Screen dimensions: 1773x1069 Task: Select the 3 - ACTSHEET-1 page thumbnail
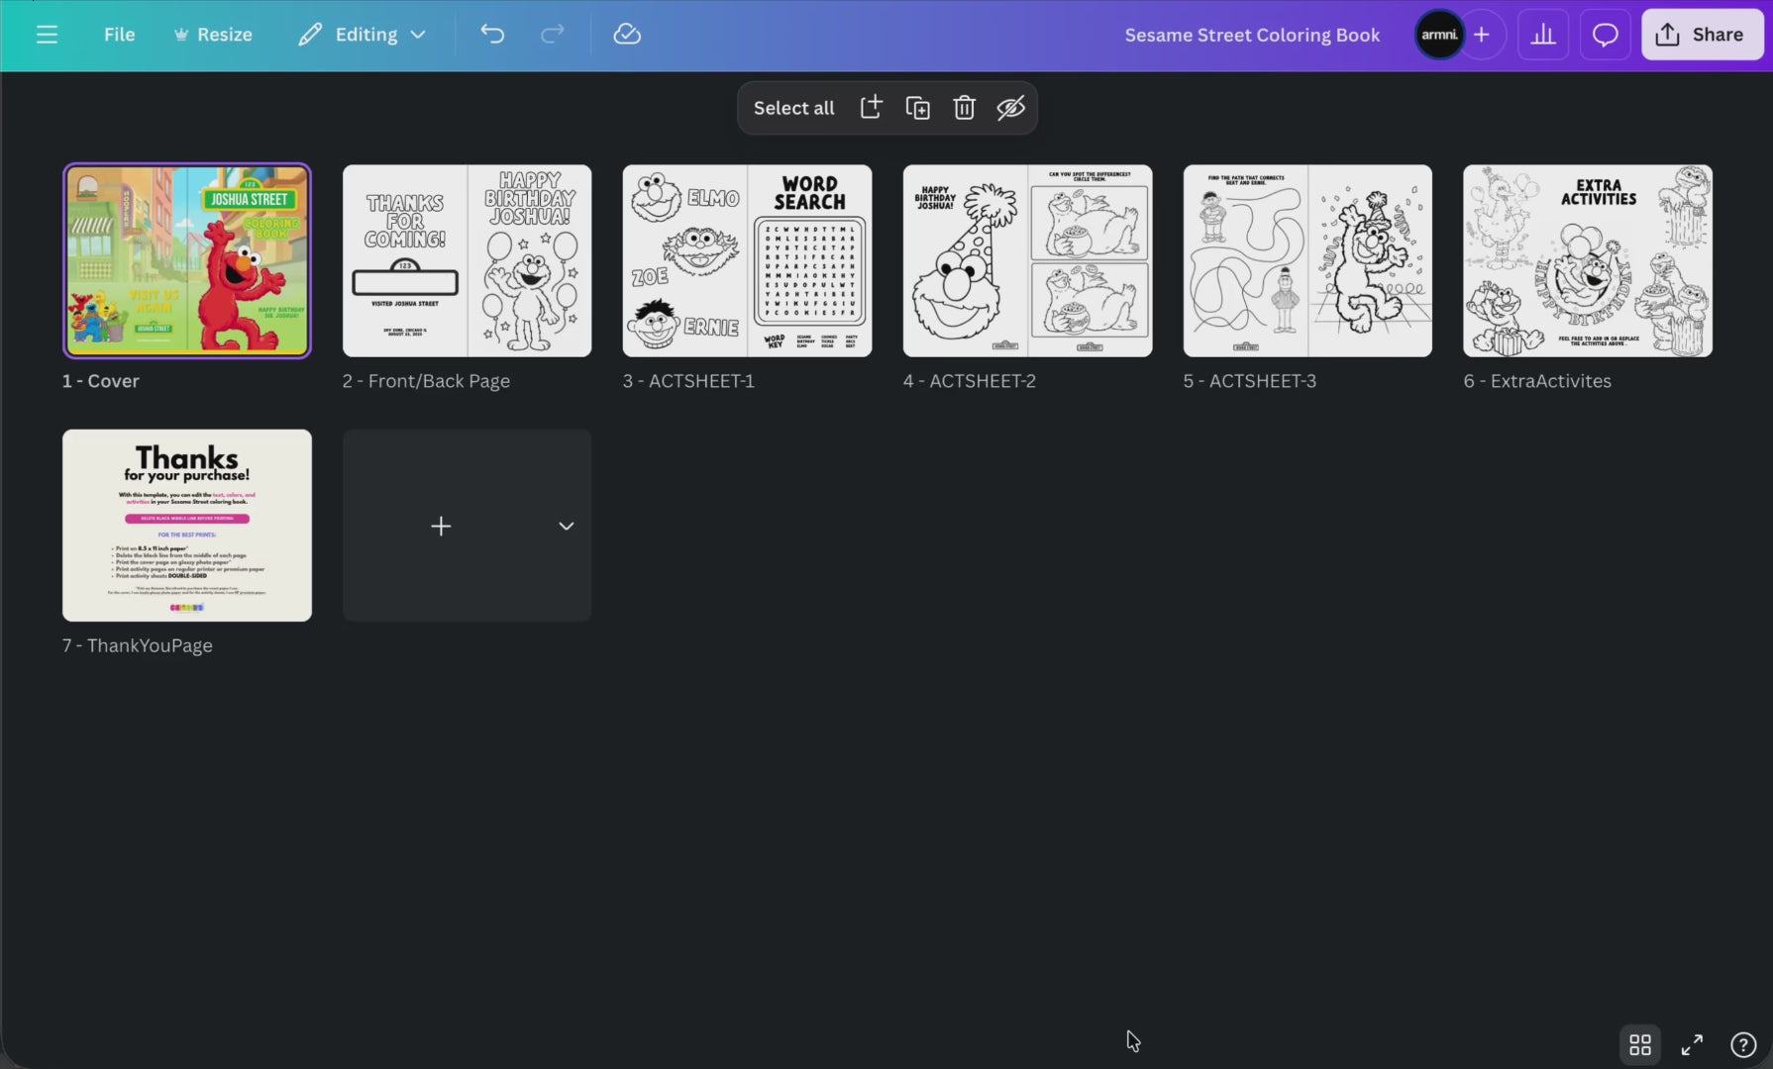pos(747,260)
